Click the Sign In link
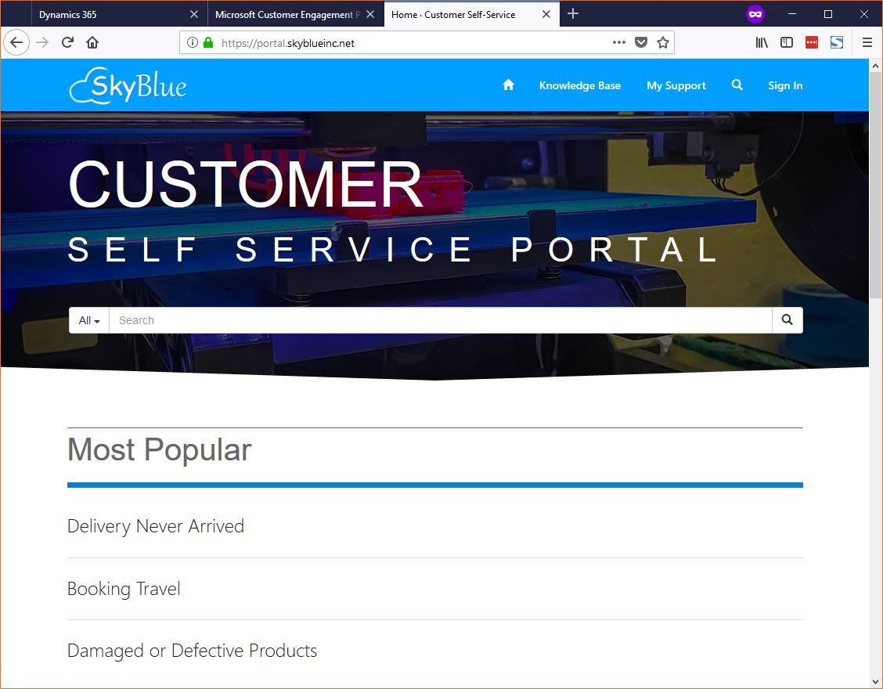This screenshot has width=883, height=689. (x=785, y=85)
